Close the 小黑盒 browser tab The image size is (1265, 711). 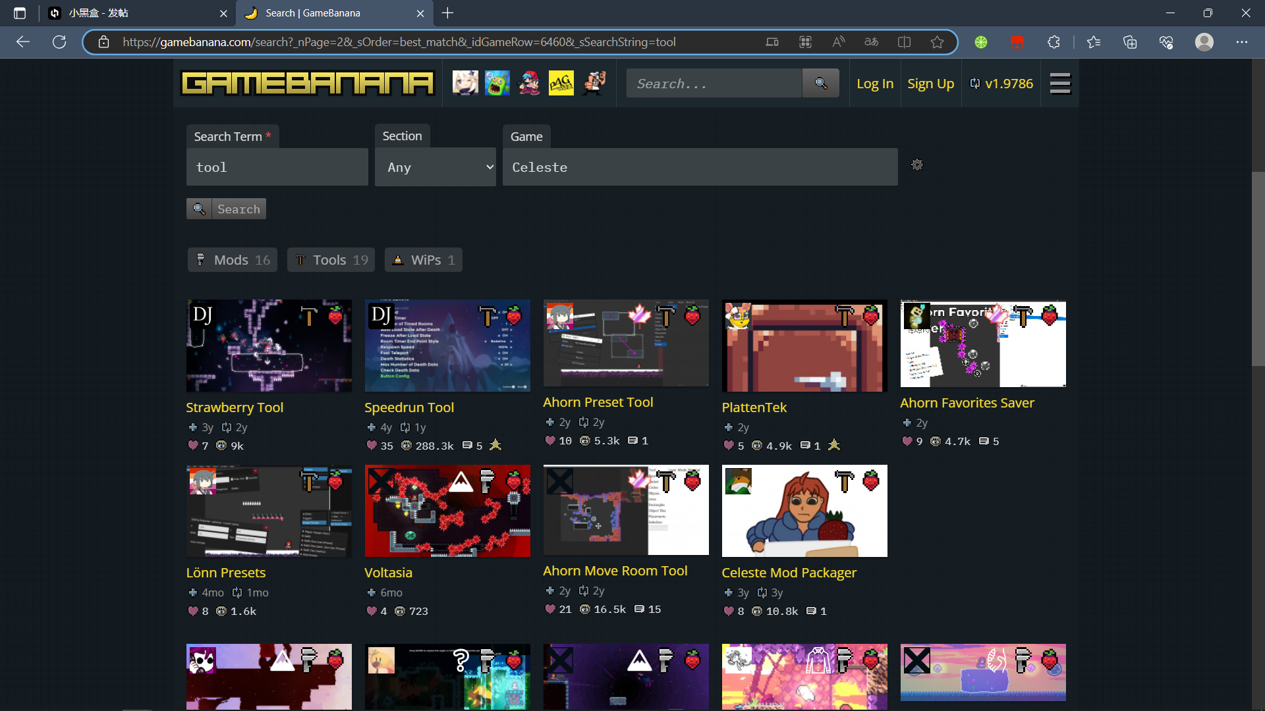tap(223, 13)
